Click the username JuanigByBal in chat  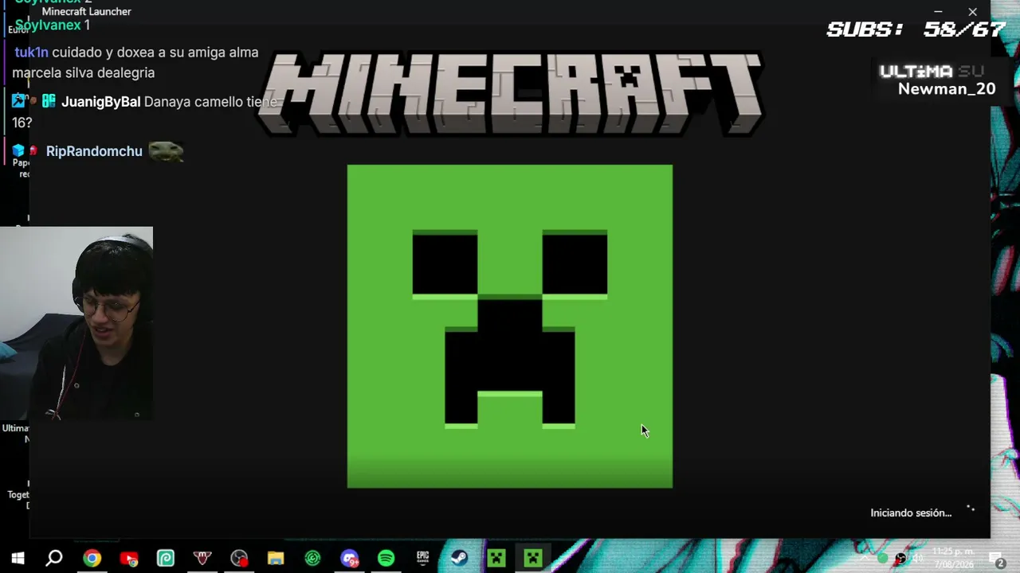[100, 102]
